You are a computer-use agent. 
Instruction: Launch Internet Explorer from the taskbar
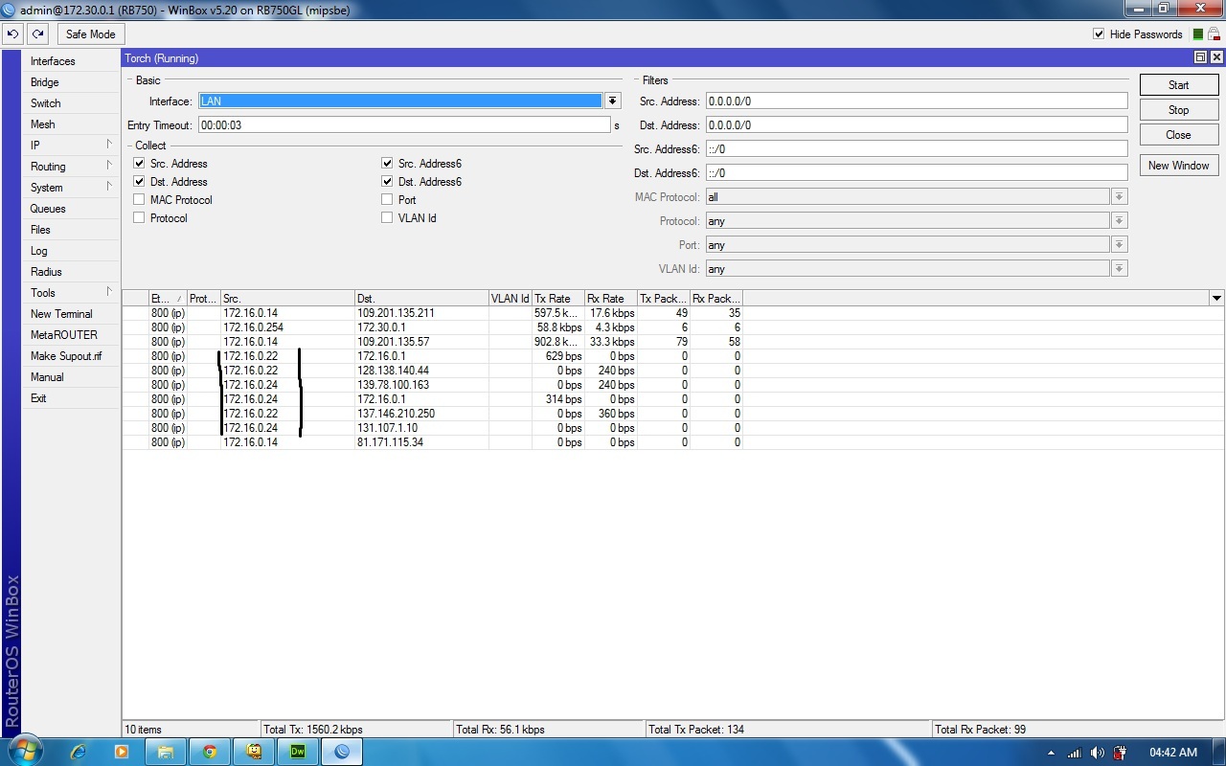(79, 752)
